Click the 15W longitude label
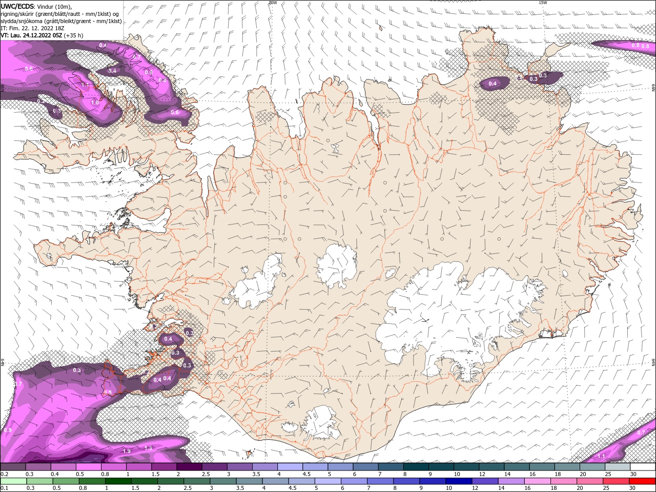Image resolution: width=656 pixels, height=492 pixels. click(543, 3)
